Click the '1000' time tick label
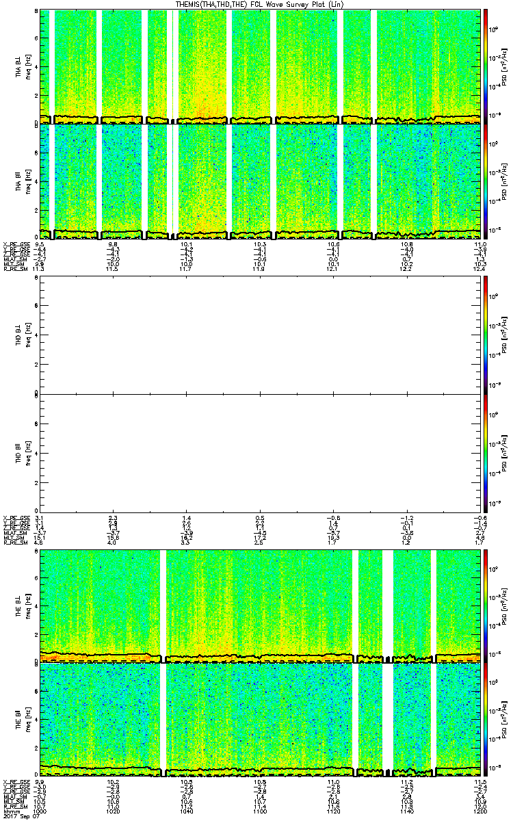 [40, 812]
